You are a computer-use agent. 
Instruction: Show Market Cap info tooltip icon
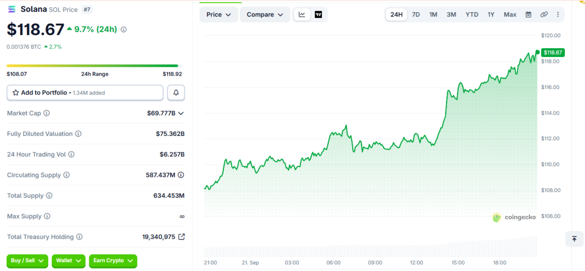[47, 113]
